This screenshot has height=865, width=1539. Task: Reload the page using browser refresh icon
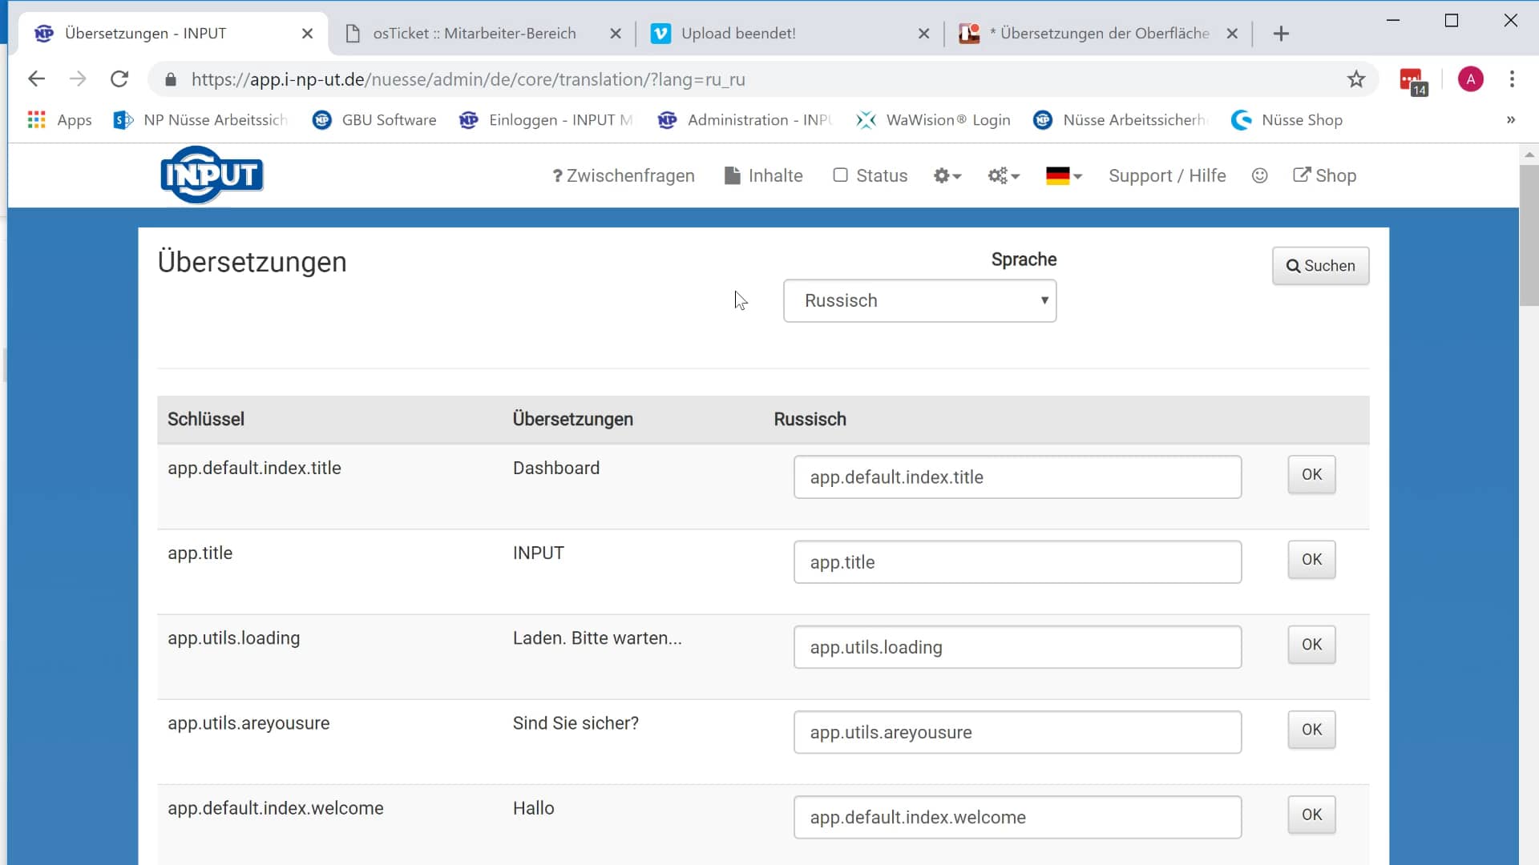click(119, 79)
